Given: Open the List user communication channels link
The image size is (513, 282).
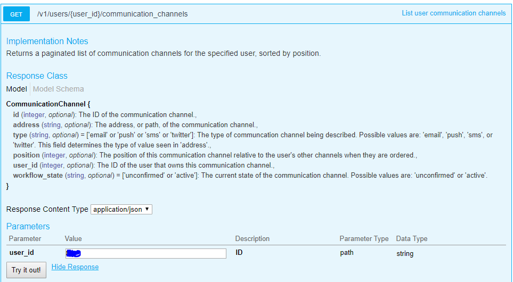Looking at the screenshot, I should 453,13.
